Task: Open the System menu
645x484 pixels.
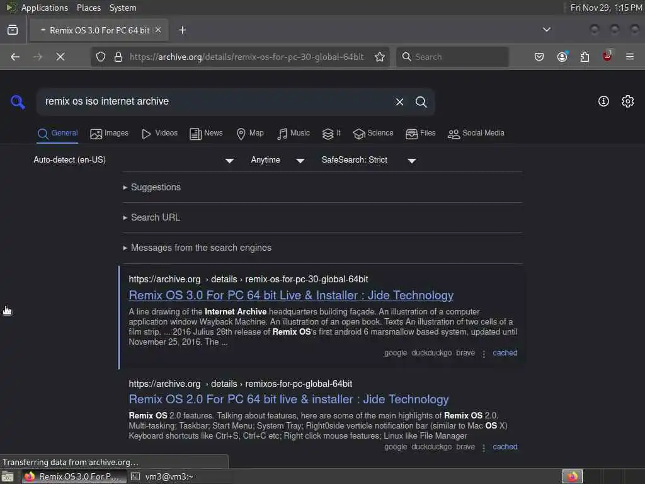Action: tap(123, 8)
